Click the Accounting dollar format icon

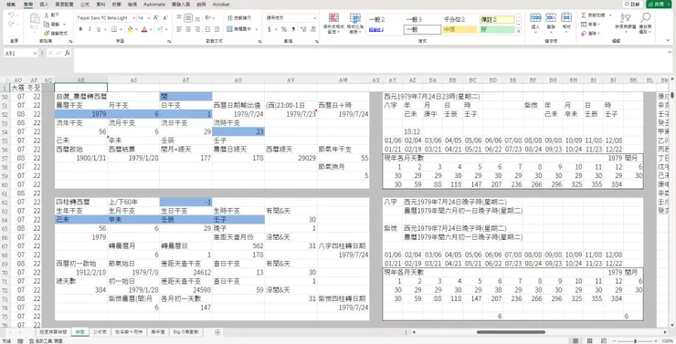269,29
